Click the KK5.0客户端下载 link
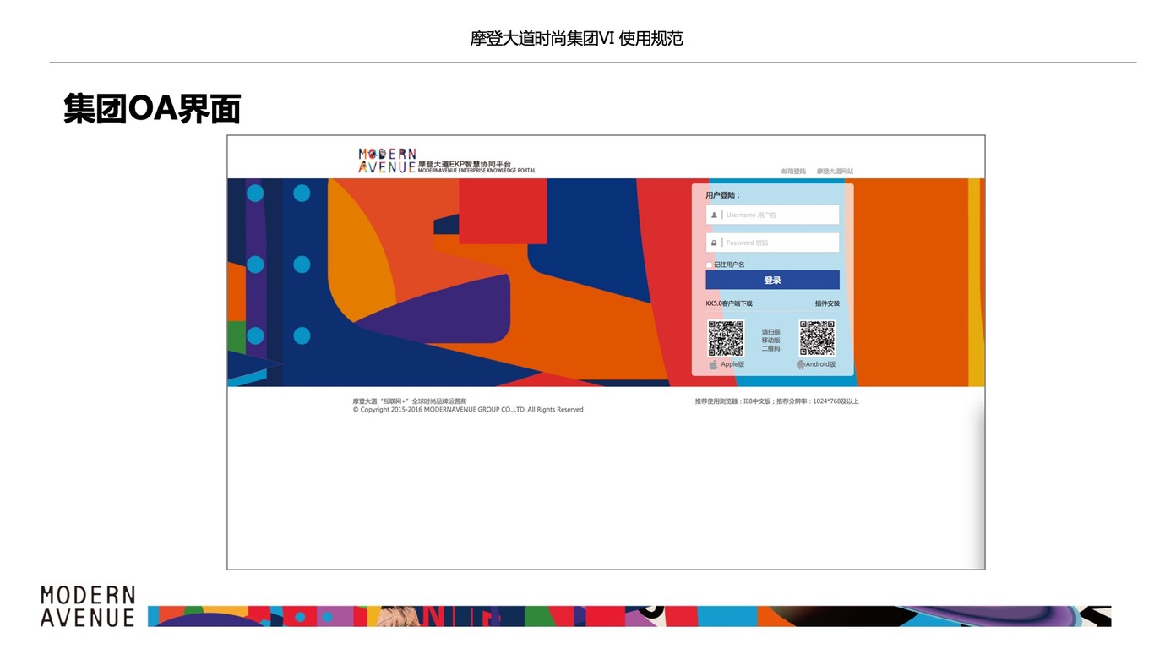Image resolution: width=1154 pixels, height=649 pixels. [x=729, y=303]
